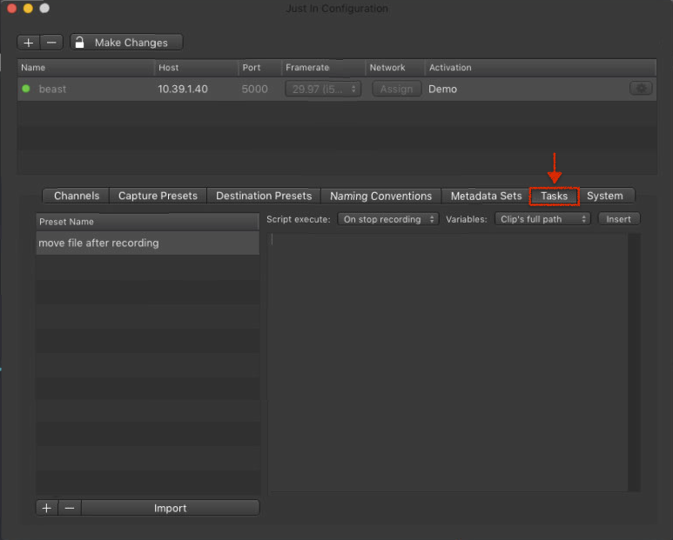Close the Just In Configuration window
The image size is (673, 540).
pyautogui.click(x=12, y=8)
